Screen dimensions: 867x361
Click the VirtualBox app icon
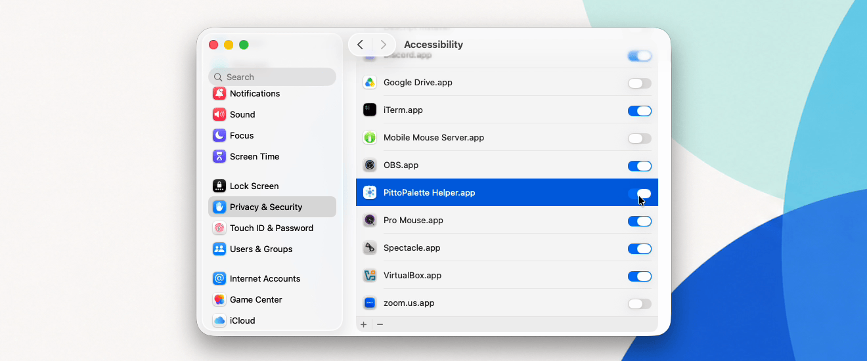pos(370,276)
